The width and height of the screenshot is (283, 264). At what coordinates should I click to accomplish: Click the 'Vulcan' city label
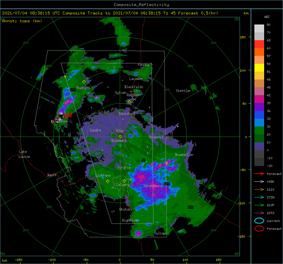click(160, 233)
